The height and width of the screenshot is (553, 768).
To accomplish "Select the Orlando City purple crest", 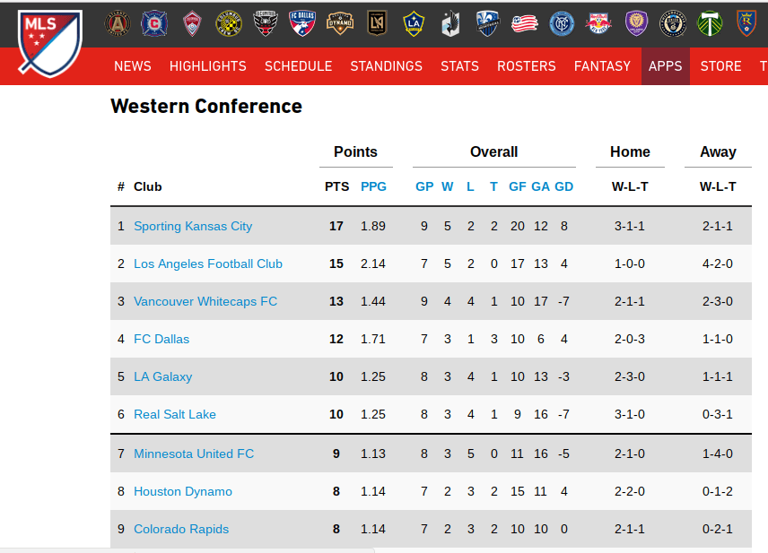I will click(634, 23).
